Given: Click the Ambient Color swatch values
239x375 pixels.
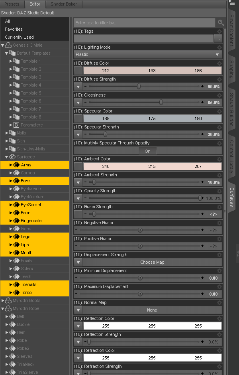Looking at the screenshot, I should pyautogui.click(x=152, y=166).
